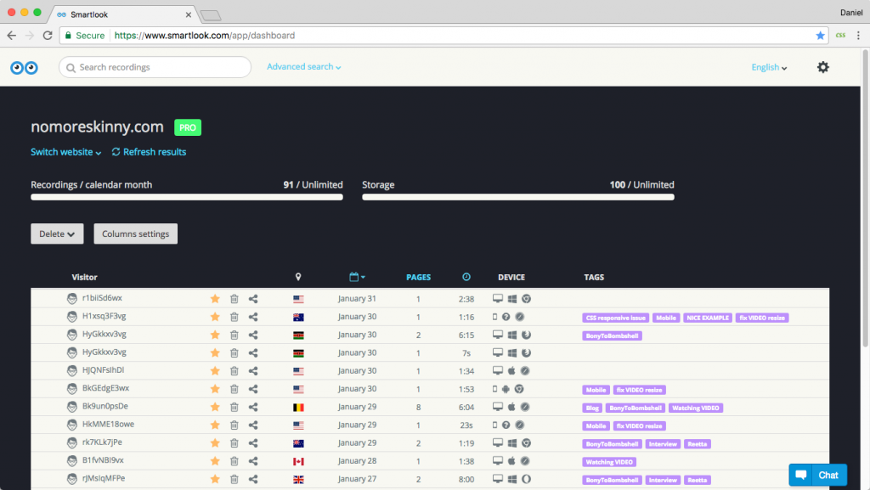Open the calendar date sort dropdown
This screenshot has width=870, height=490.
[357, 277]
